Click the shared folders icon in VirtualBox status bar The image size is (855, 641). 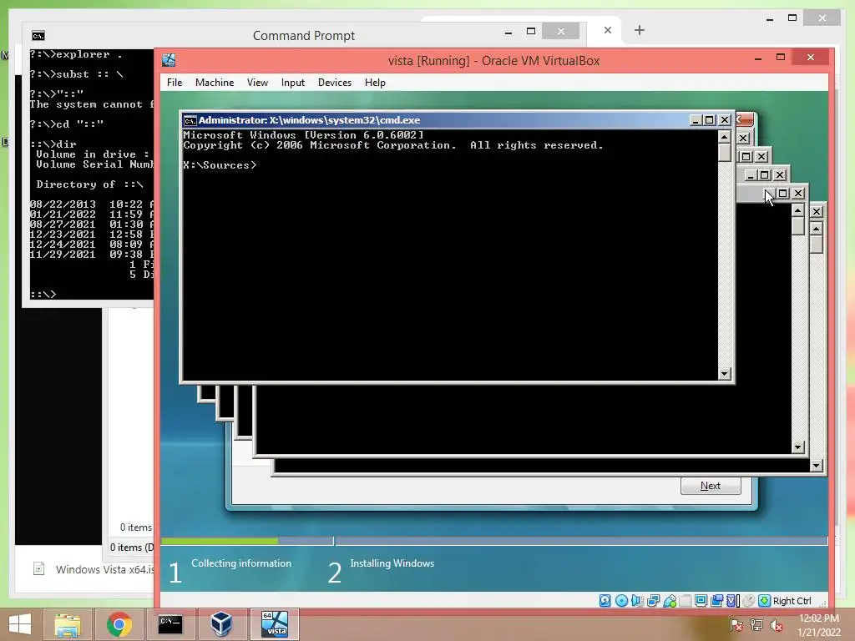(x=686, y=601)
